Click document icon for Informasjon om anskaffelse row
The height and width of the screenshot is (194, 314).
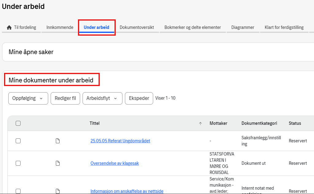(x=57, y=191)
